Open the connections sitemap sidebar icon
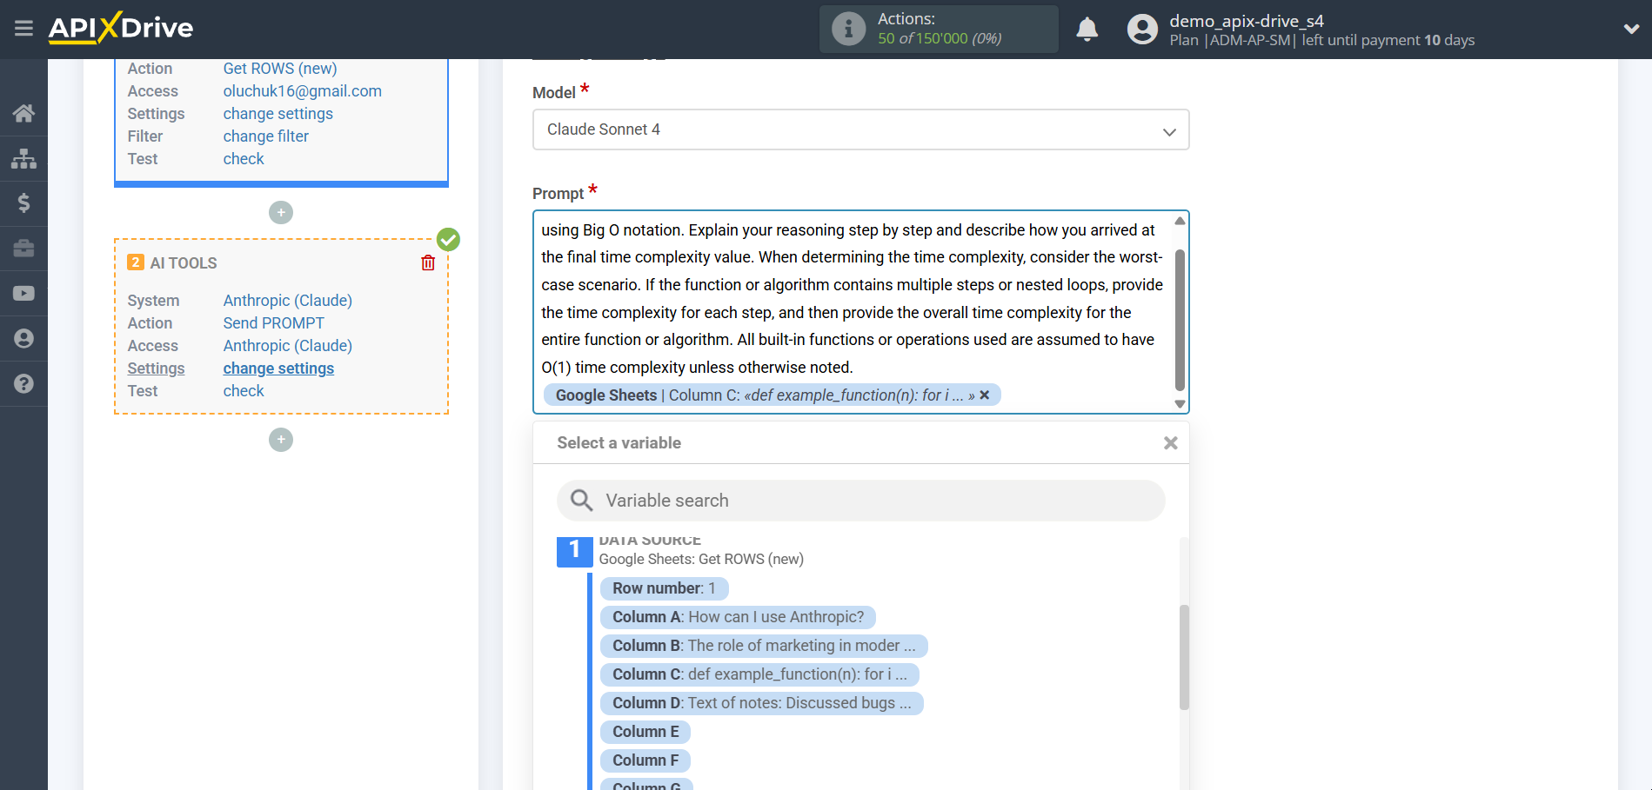1652x790 pixels. [x=23, y=158]
